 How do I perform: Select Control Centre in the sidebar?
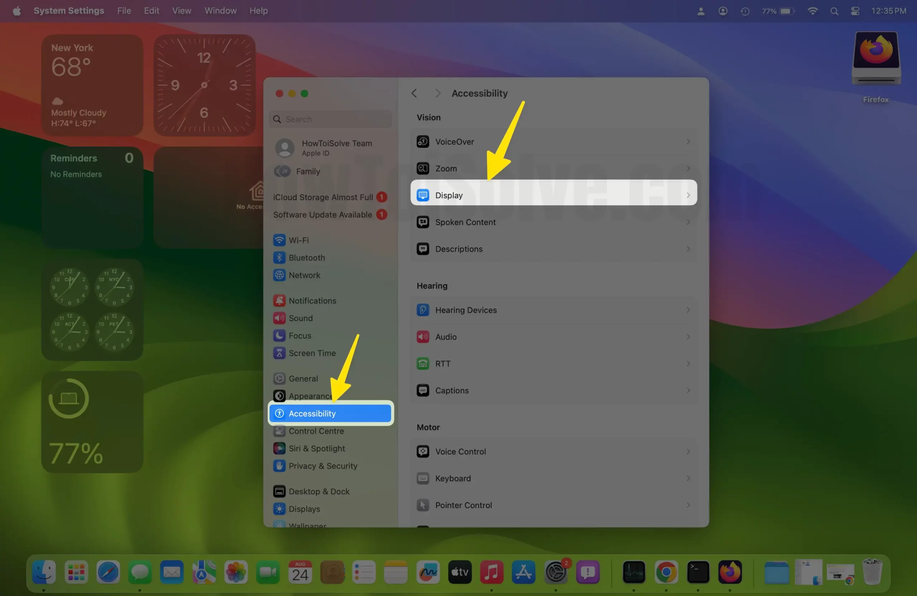click(x=331, y=431)
